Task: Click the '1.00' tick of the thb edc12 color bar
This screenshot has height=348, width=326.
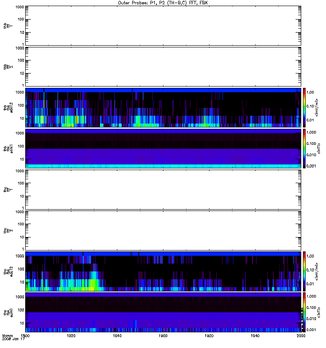Action: [310, 92]
